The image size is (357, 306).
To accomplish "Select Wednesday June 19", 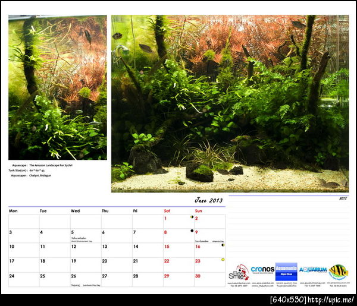I will [x=86, y=265].
